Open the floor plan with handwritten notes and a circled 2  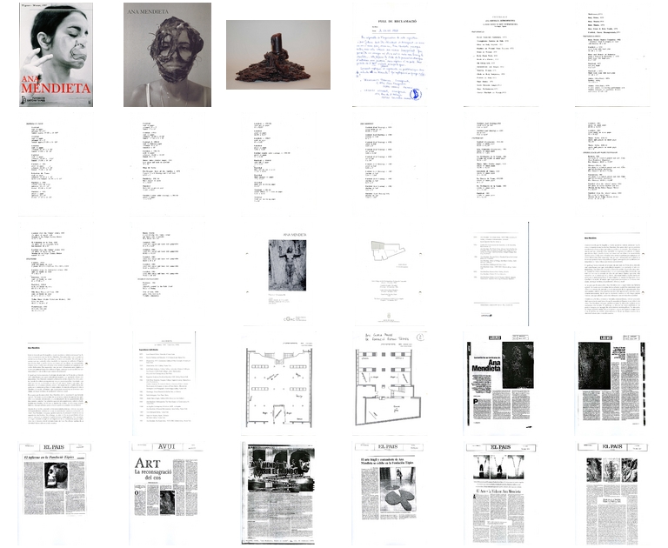point(390,384)
